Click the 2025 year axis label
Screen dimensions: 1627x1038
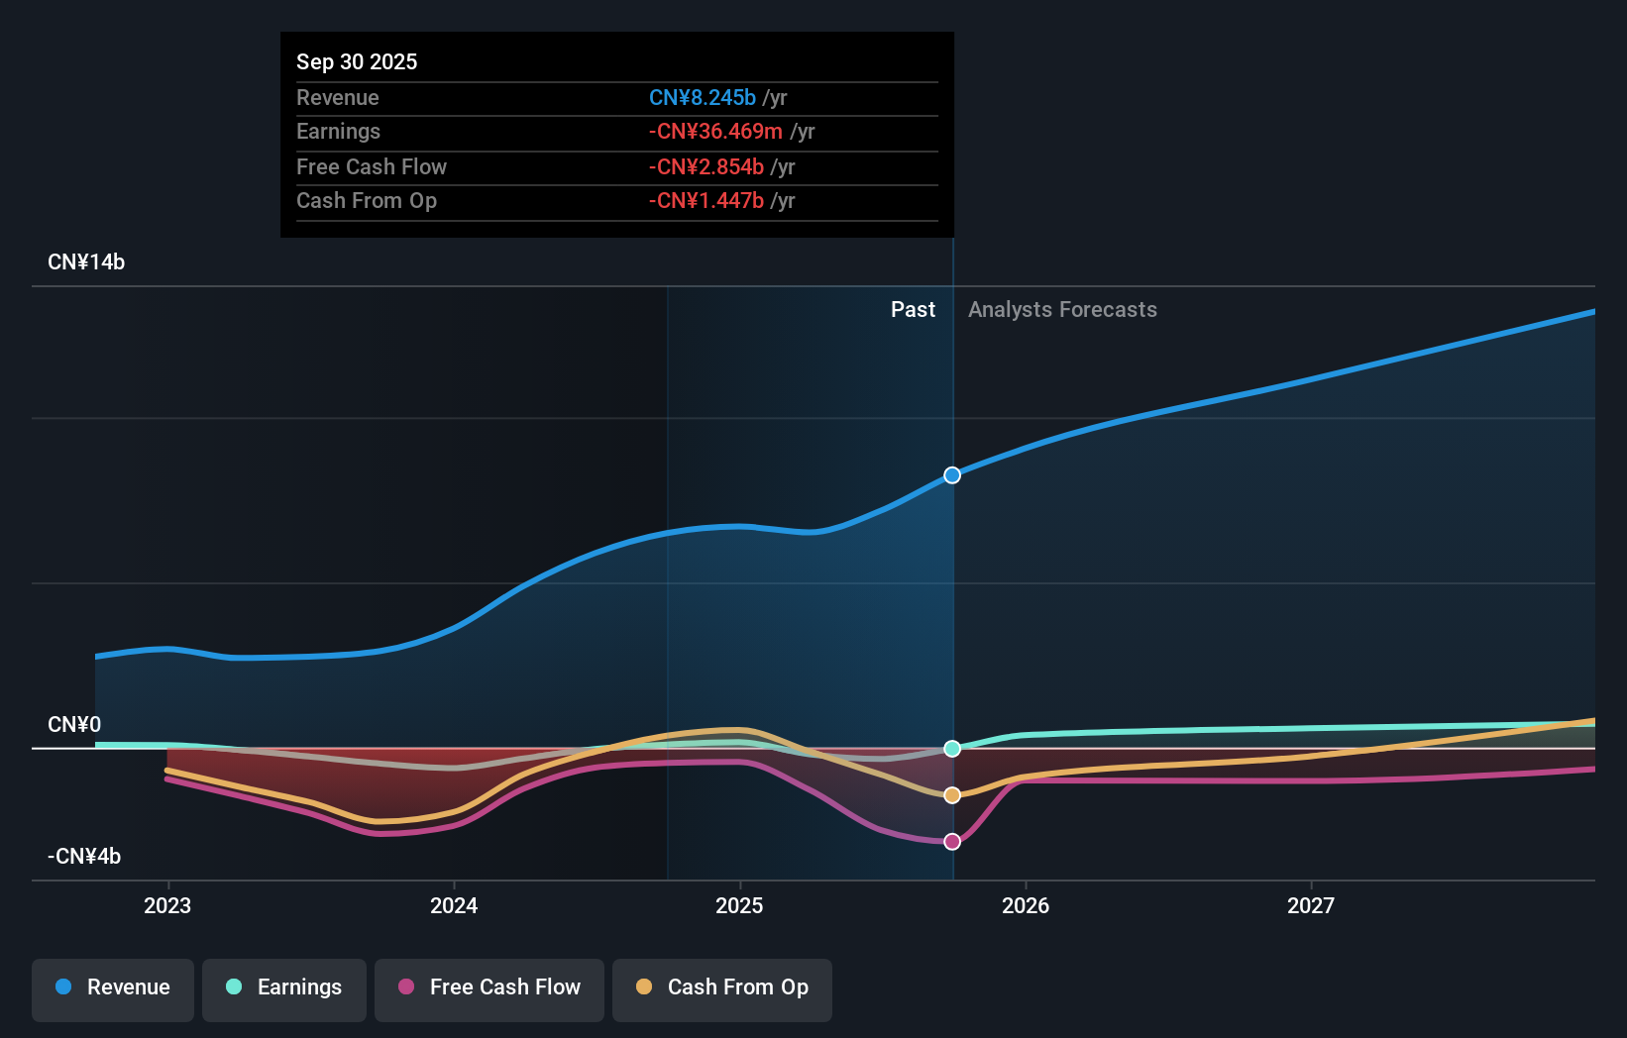[x=740, y=905]
